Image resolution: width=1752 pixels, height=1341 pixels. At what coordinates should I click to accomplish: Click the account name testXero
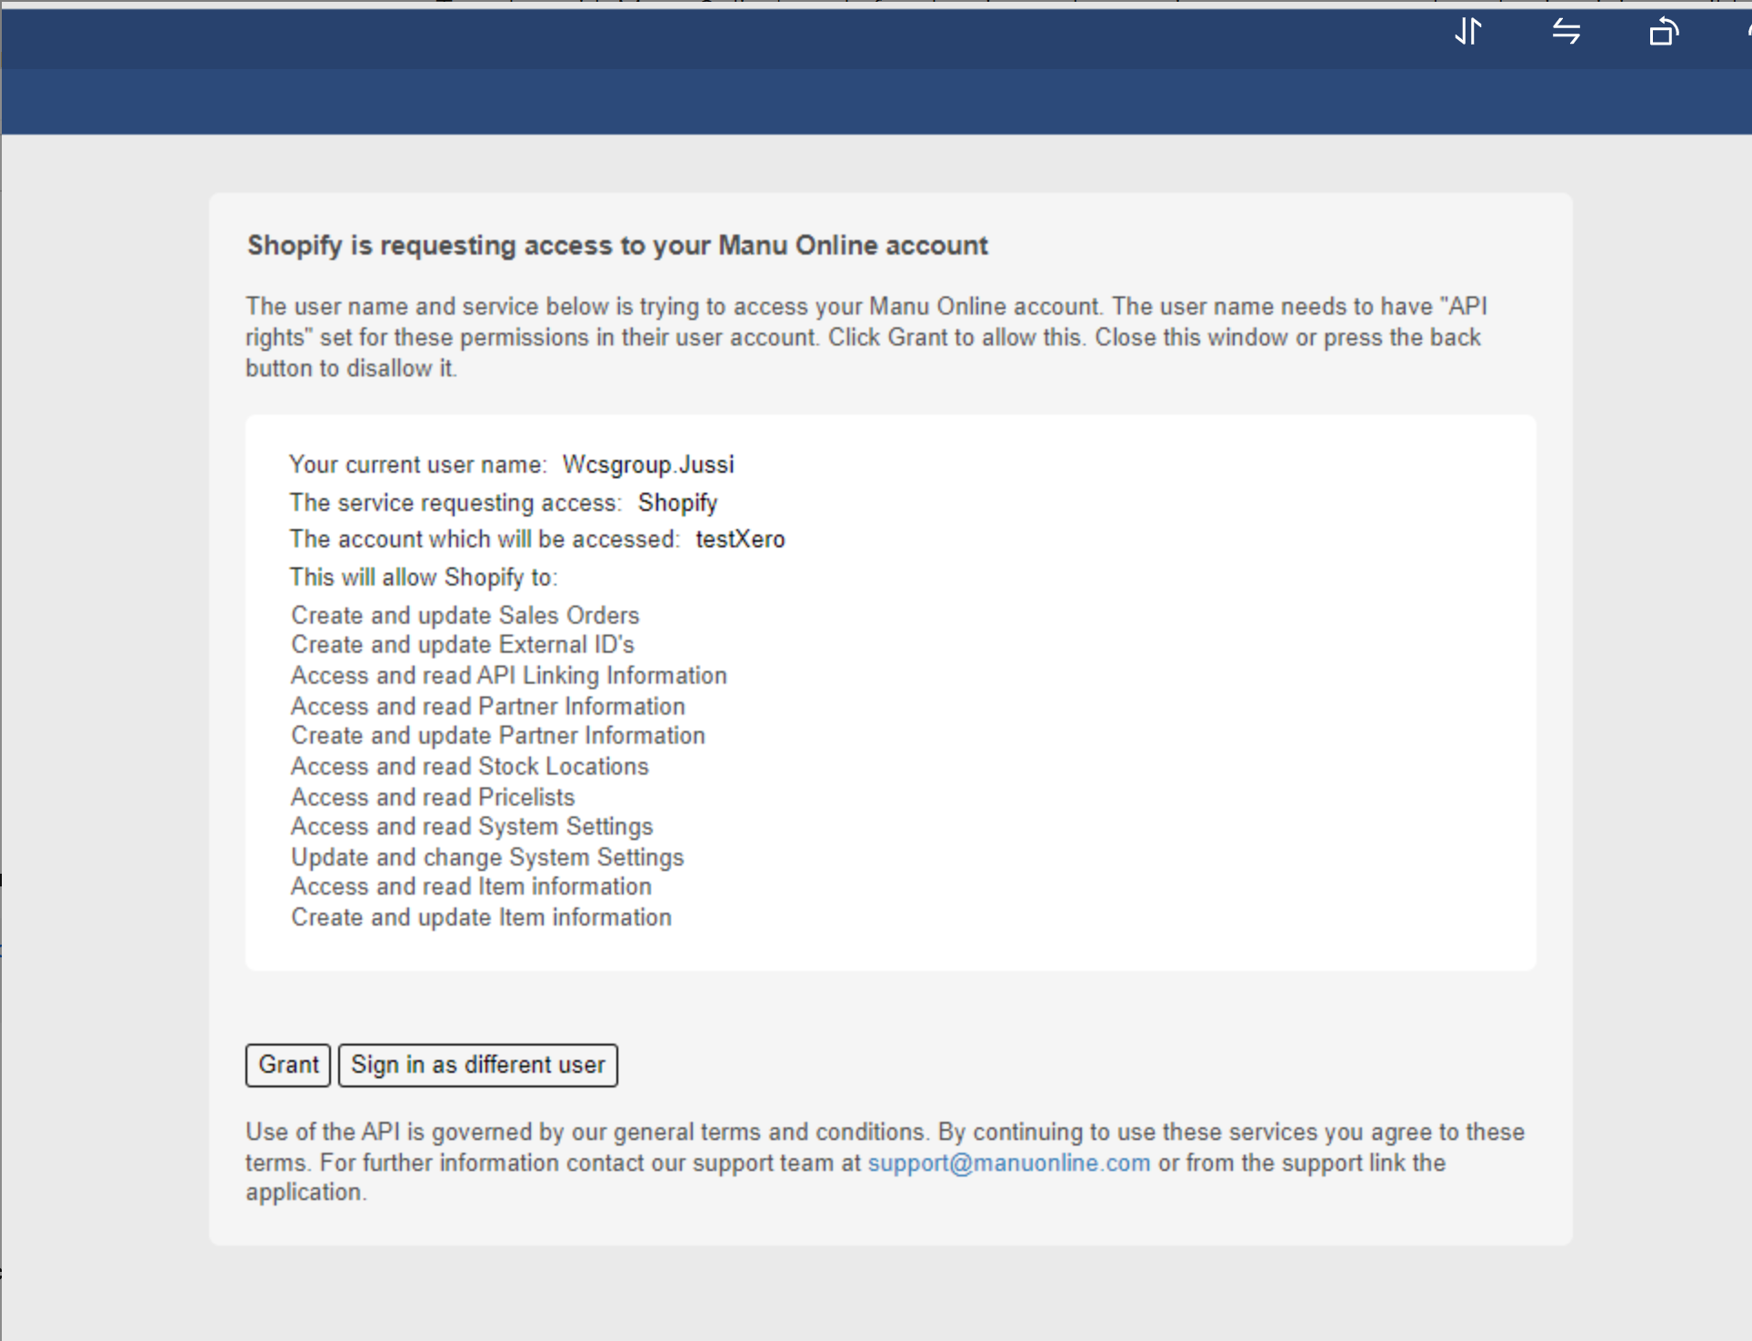tap(740, 539)
